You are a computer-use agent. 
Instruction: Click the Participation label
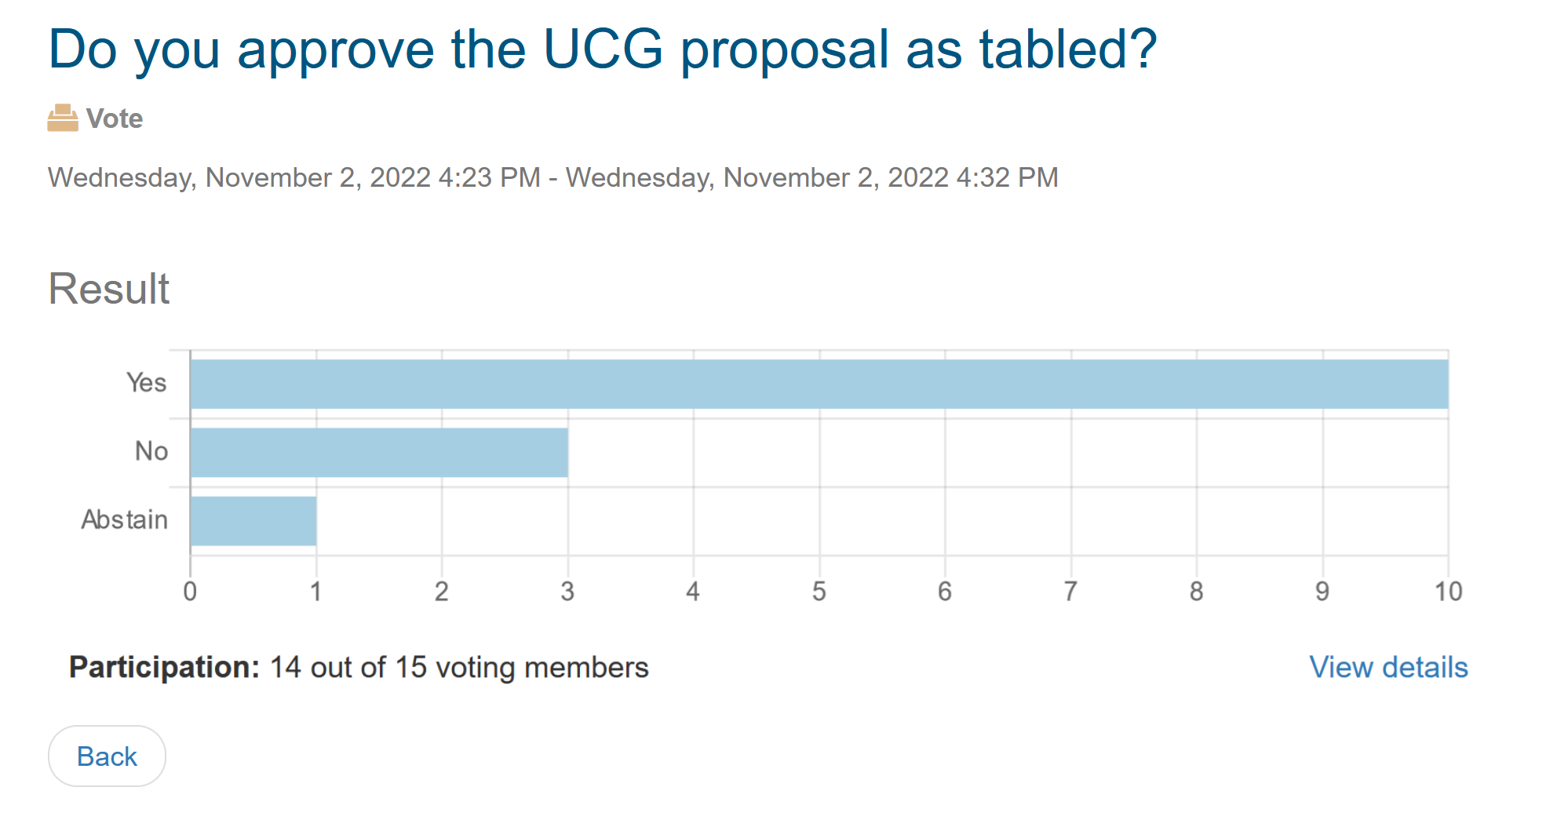pos(164,667)
